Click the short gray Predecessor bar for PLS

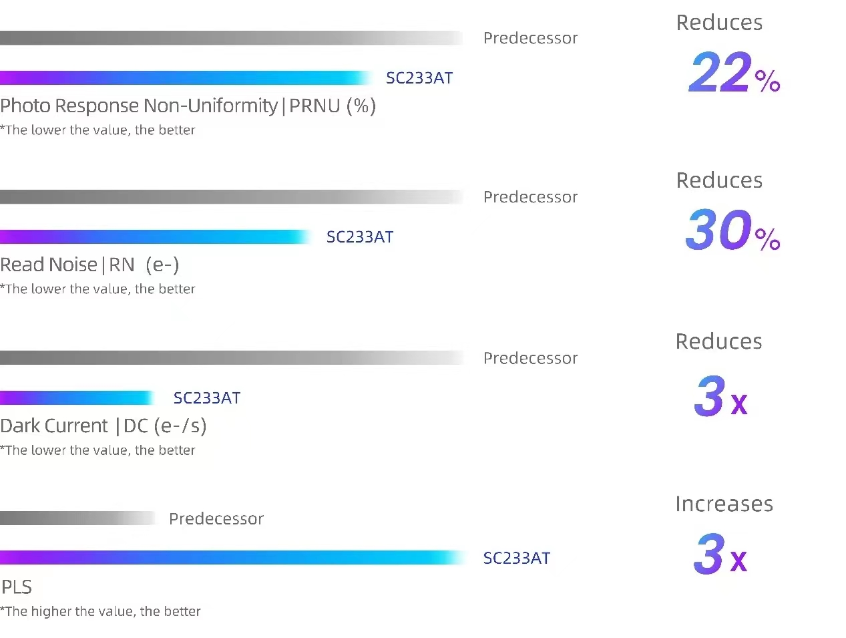click(77, 518)
